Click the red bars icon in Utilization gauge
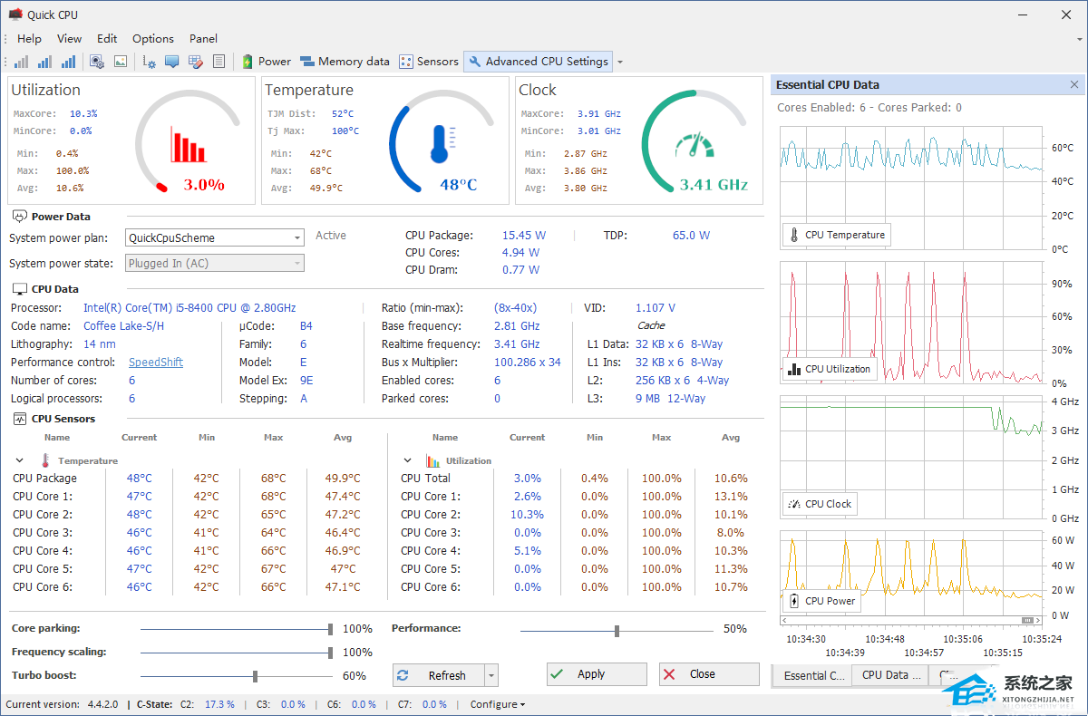The width and height of the screenshot is (1088, 716). pyautogui.click(x=189, y=145)
